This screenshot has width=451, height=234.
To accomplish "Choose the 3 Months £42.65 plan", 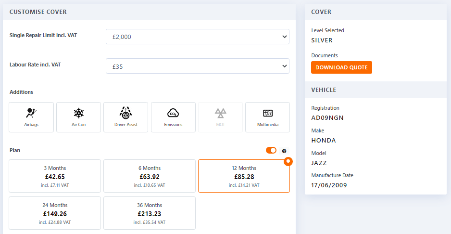I will 55,176.
